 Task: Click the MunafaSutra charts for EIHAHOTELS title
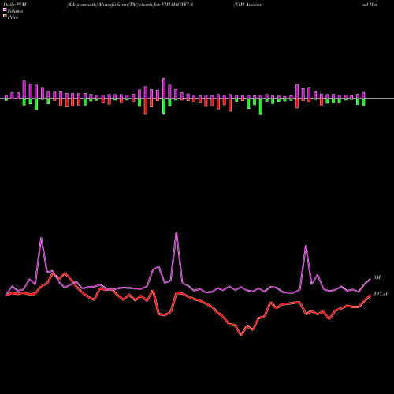tap(130, 5)
